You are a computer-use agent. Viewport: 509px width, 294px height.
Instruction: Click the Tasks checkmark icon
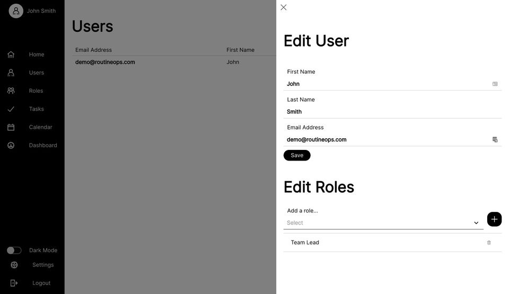pos(11,109)
